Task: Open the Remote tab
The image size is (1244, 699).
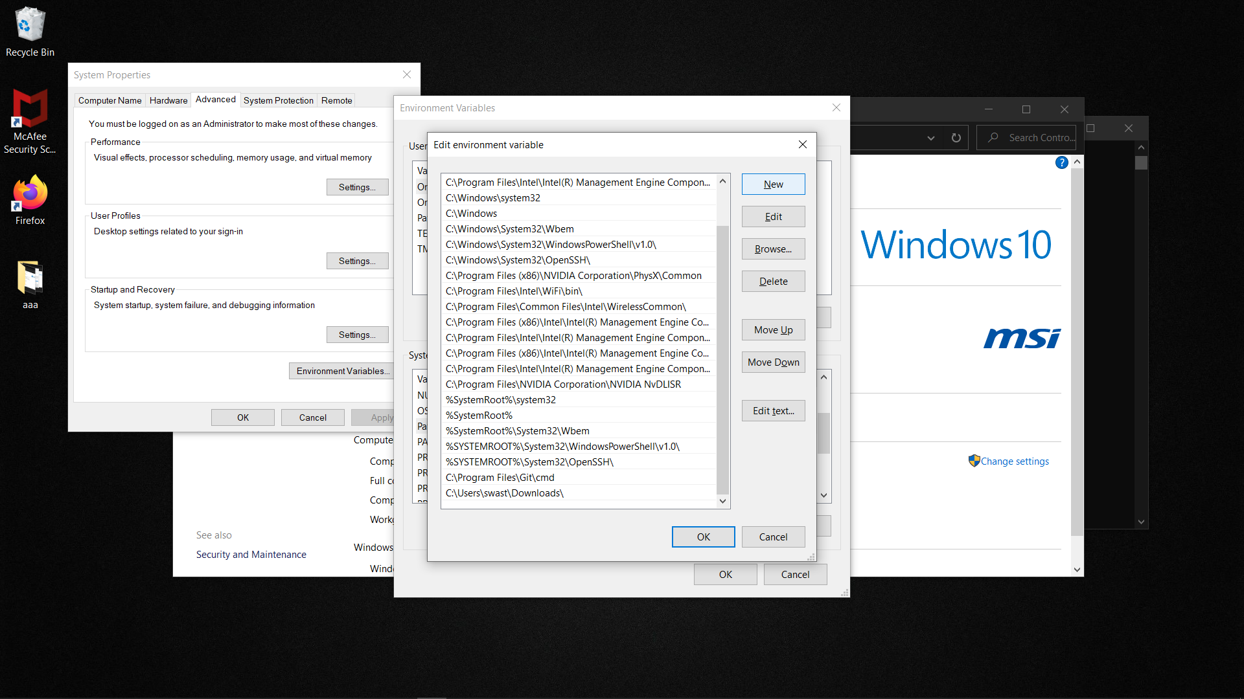Action: click(x=336, y=100)
